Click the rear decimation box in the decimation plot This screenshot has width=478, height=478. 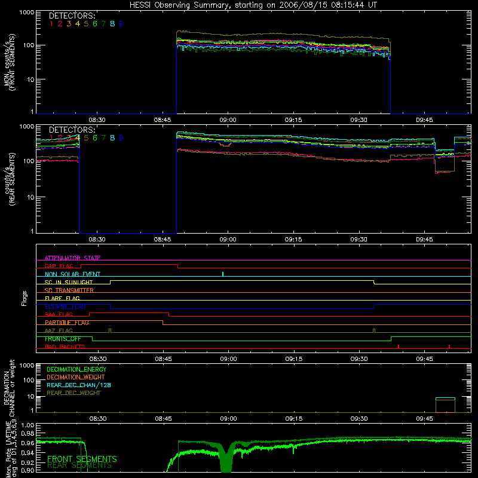tap(445, 405)
